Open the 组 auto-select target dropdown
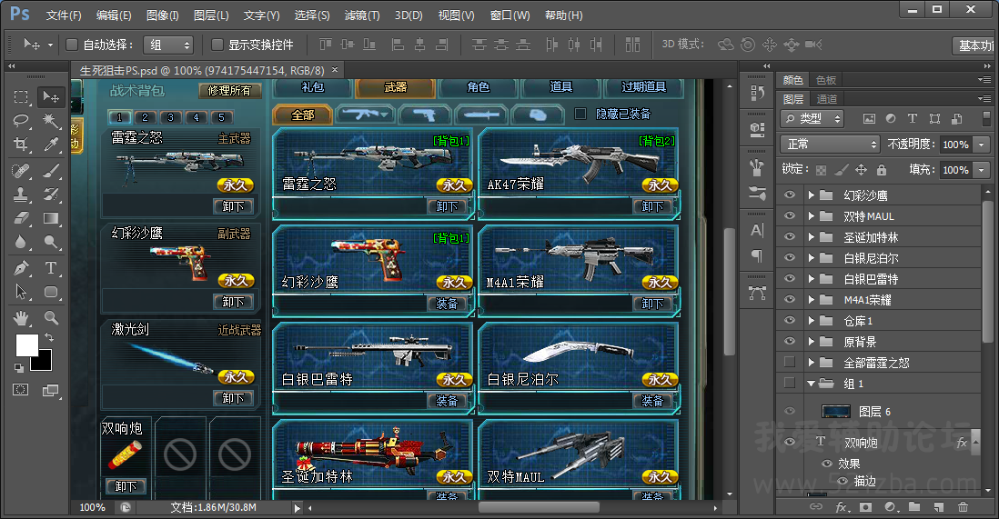Image resolution: width=999 pixels, height=519 pixels. [x=168, y=45]
